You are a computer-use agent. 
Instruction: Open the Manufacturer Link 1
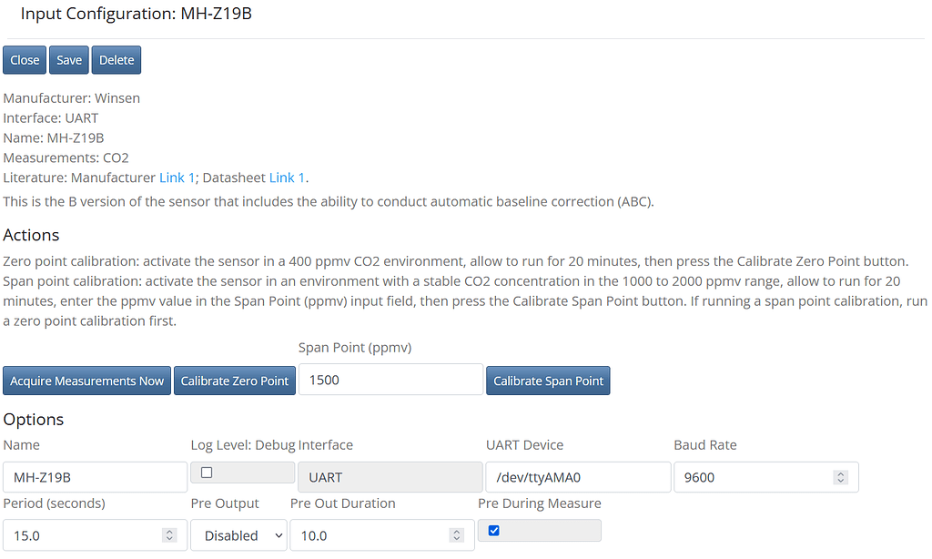[177, 178]
